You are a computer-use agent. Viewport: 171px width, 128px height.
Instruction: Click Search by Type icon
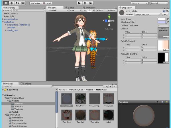(x=107, y=86)
